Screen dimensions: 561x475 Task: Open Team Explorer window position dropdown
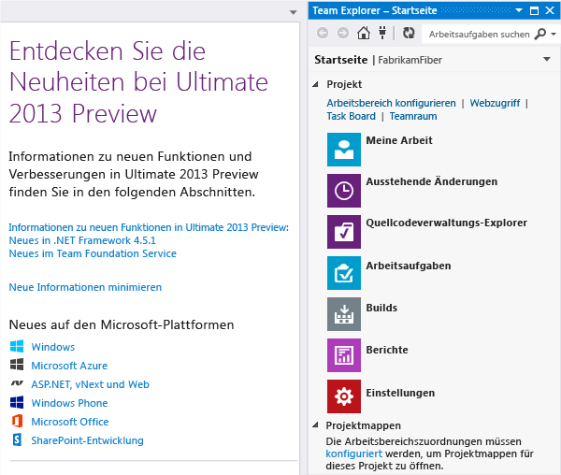click(x=519, y=10)
